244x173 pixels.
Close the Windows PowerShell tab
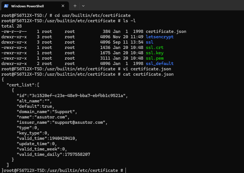click(64, 6)
